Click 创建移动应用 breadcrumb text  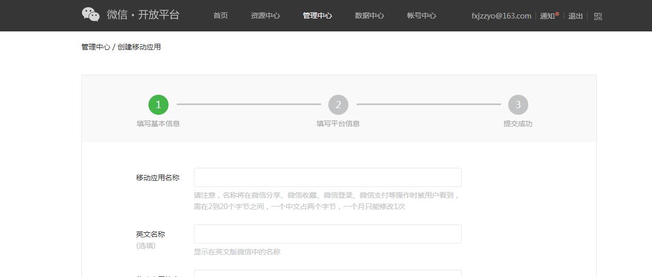point(139,47)
